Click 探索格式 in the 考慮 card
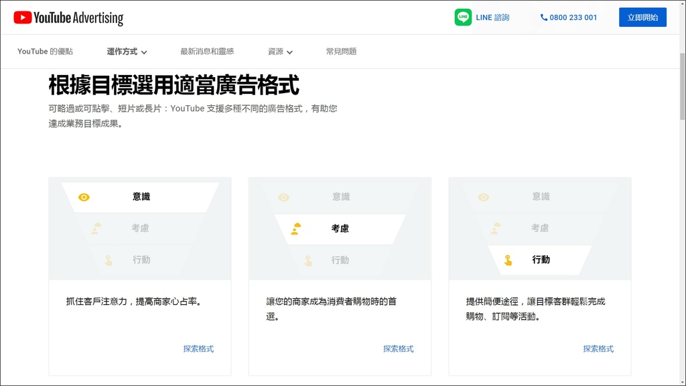The height and width of the screenshot is (386, 686). coord(398,348)
